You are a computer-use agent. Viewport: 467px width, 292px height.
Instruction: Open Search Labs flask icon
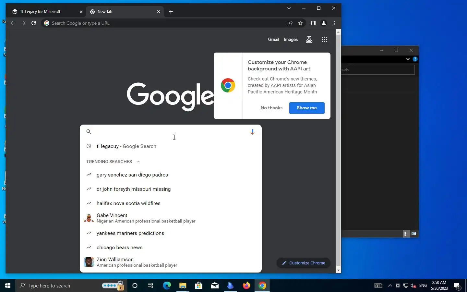(309, 40)
